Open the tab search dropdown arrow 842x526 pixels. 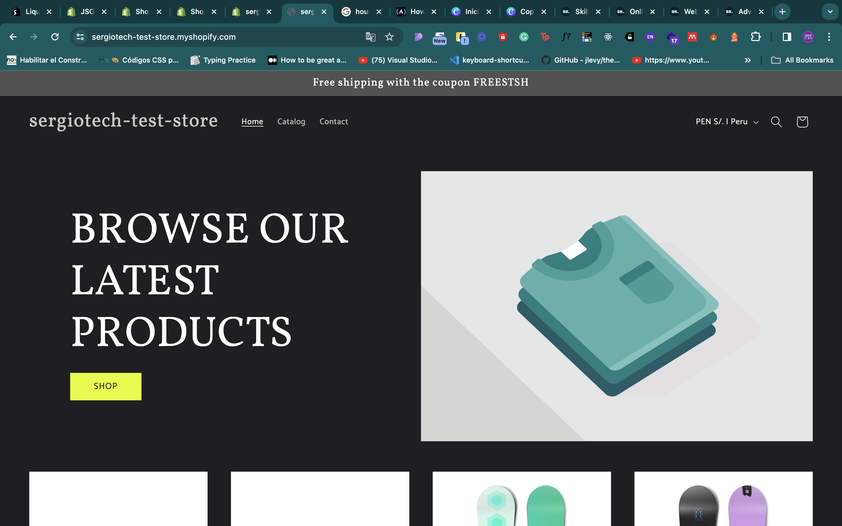(x=830, y=12)
